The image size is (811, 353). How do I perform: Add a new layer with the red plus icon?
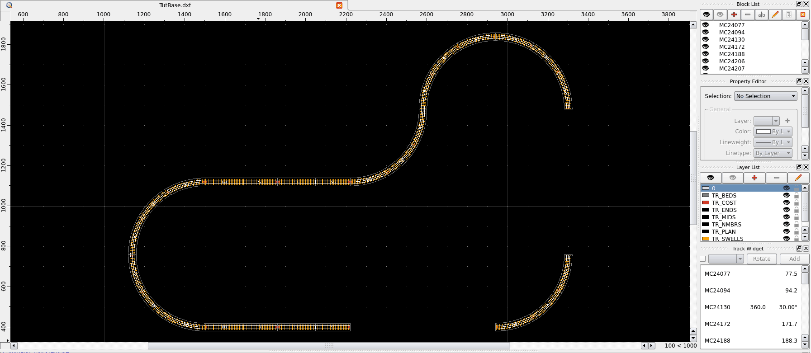(754, 178)
